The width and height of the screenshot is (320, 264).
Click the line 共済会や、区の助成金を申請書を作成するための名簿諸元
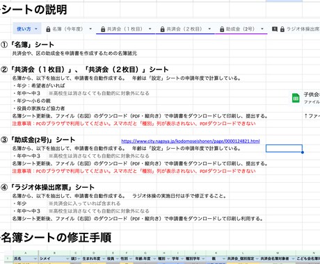click(x=74, y=53)
